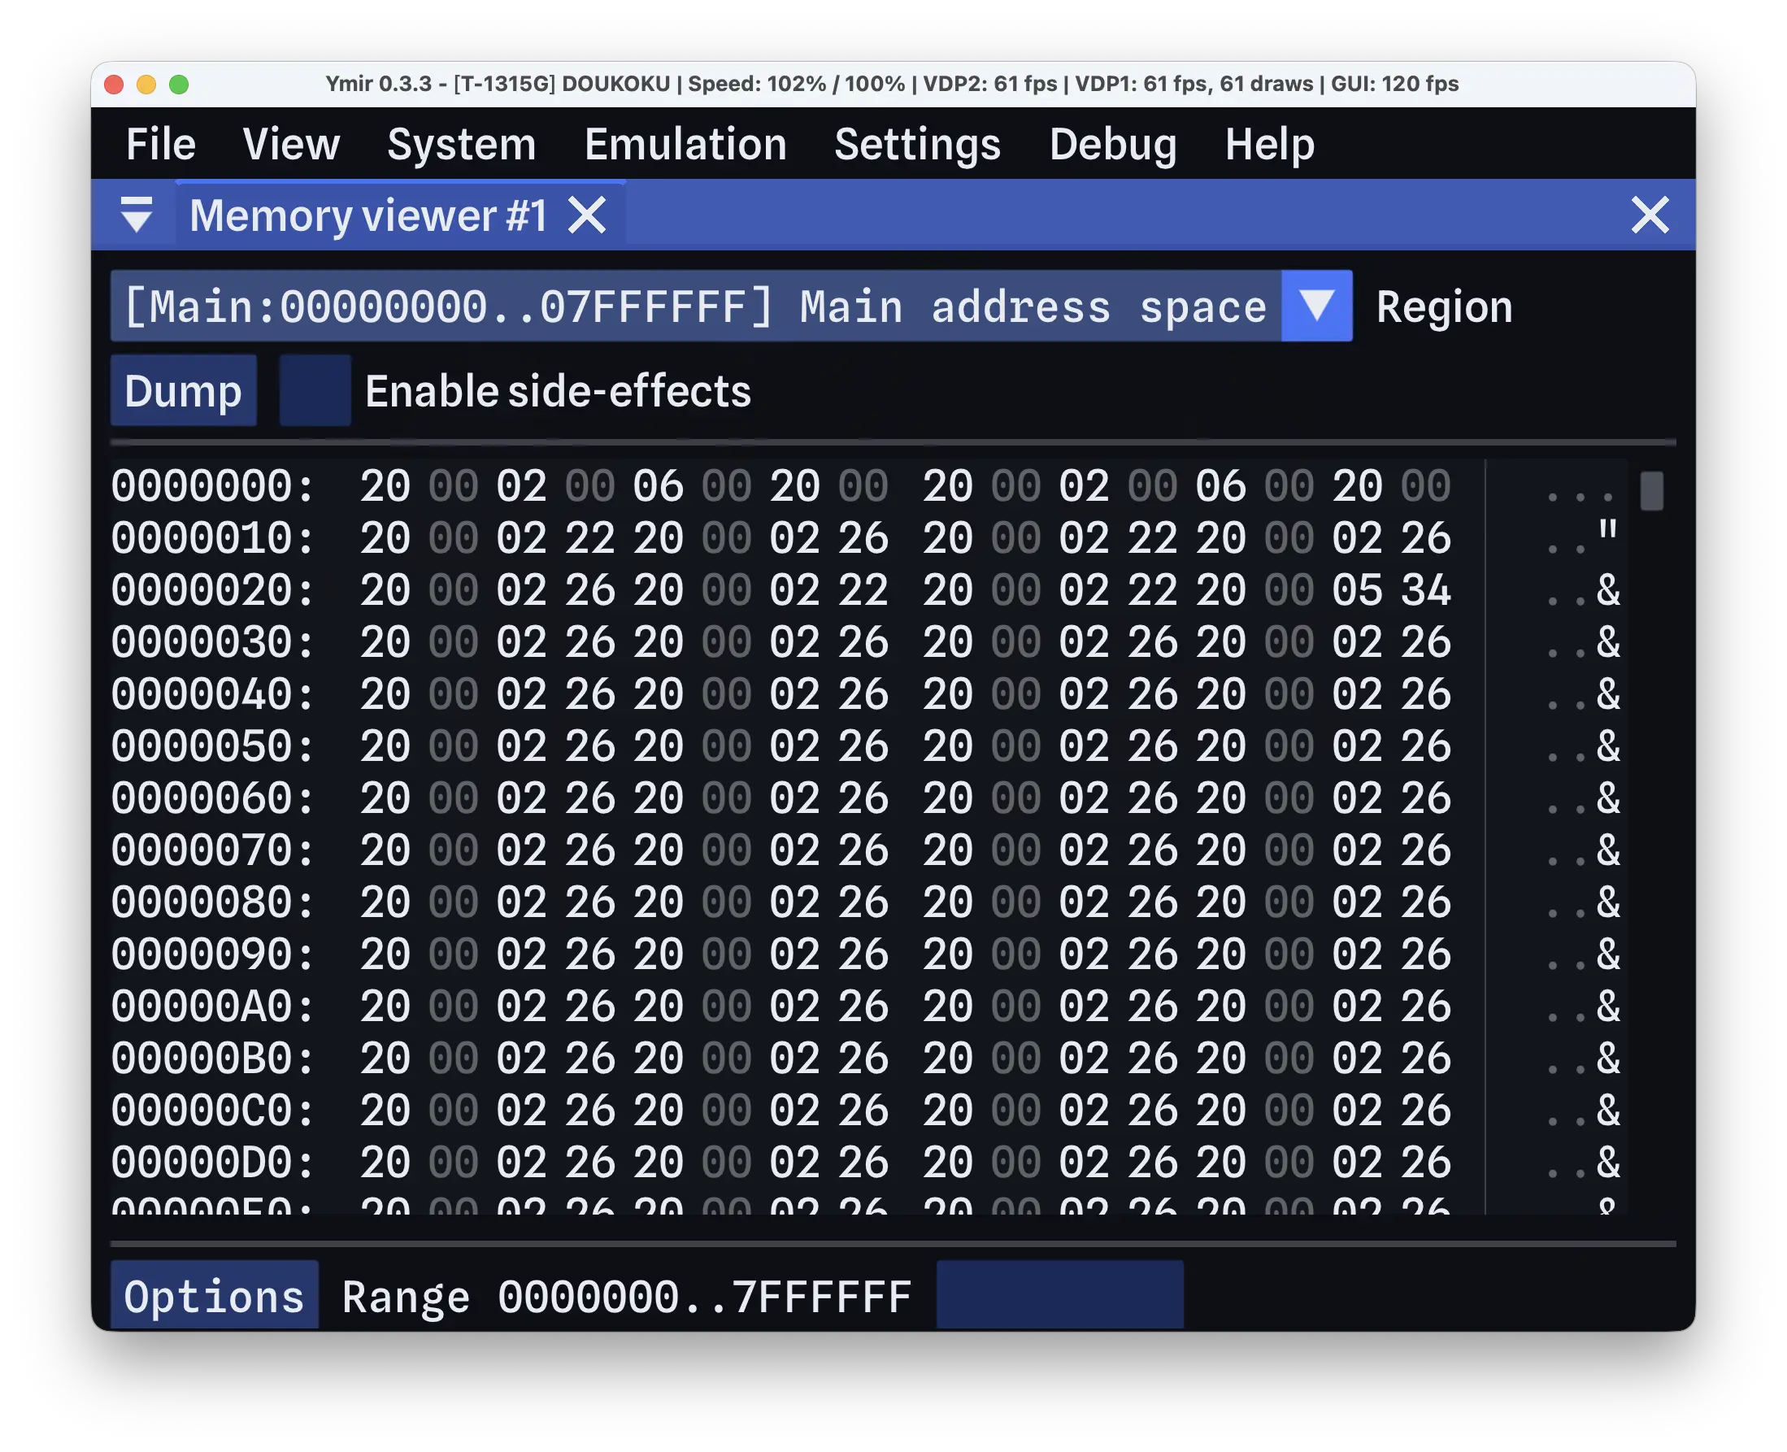This screenshot has width=1787, height=1452.
Task: Open the Debug menu
Action: (x=1113, y=144)
